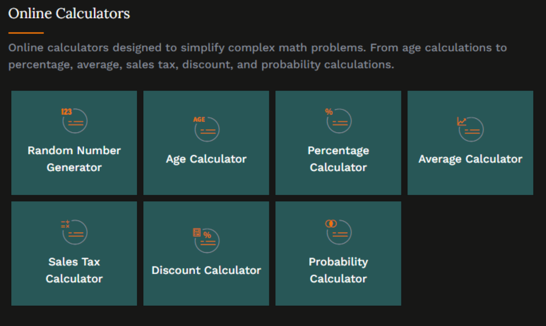The image size is (546, 326).
Task: Click the orange lines inside the Average Calculator circle
Action: point(472,131)
